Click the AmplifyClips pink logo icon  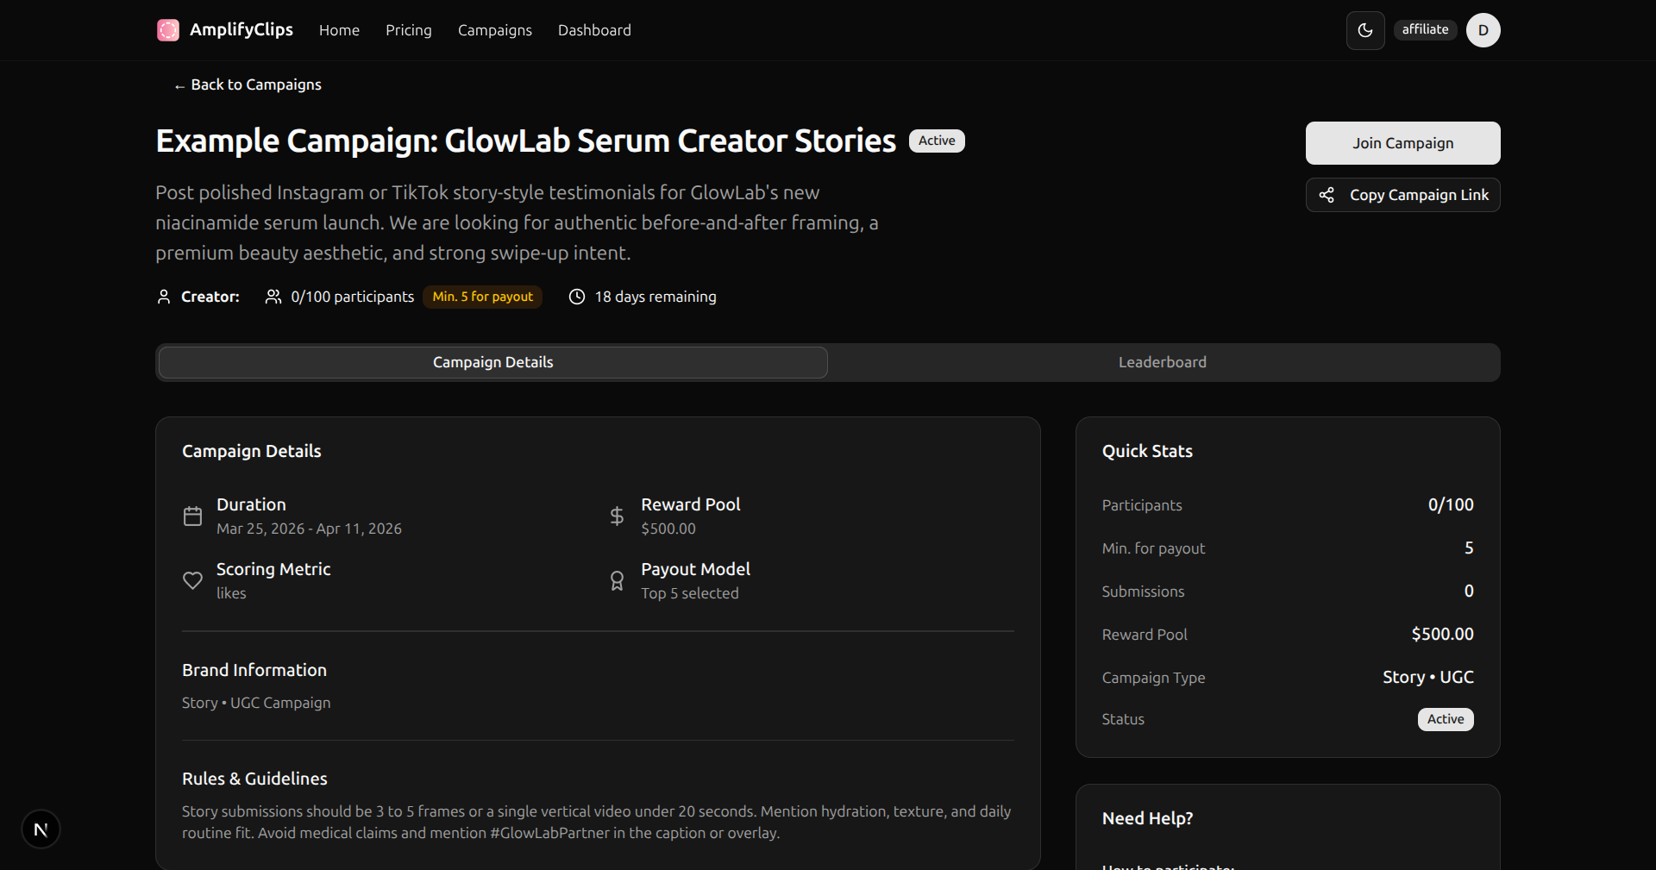pos(168,30)
